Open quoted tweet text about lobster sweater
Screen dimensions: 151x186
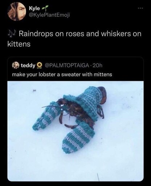(62, 74)
